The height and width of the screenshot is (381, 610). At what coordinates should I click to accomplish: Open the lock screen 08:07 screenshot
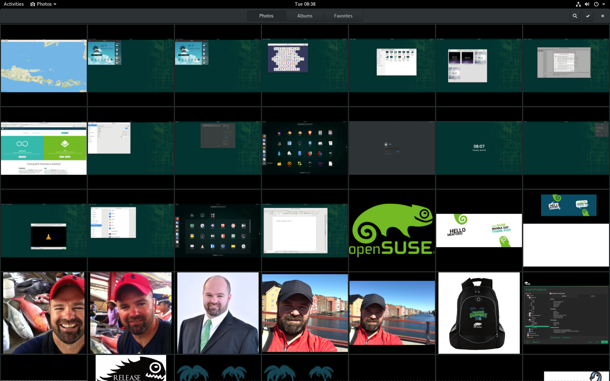click(x=479, y=148)
